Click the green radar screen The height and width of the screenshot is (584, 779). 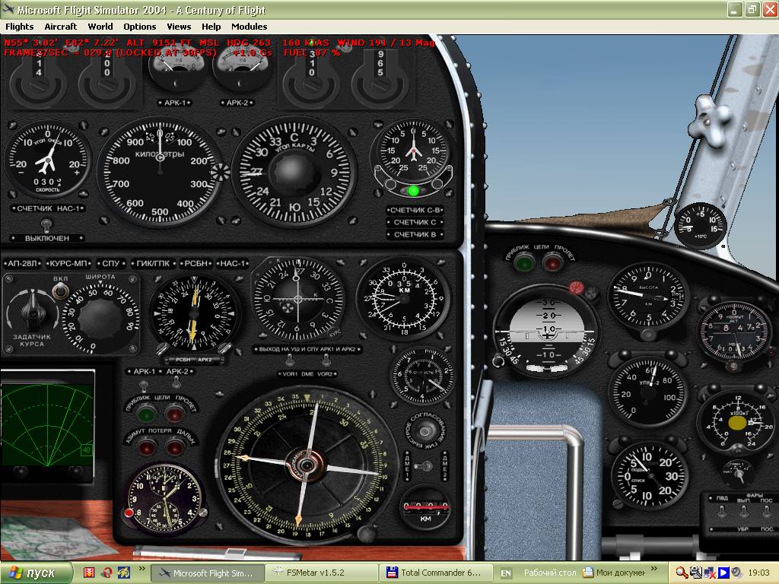(47, 424)
